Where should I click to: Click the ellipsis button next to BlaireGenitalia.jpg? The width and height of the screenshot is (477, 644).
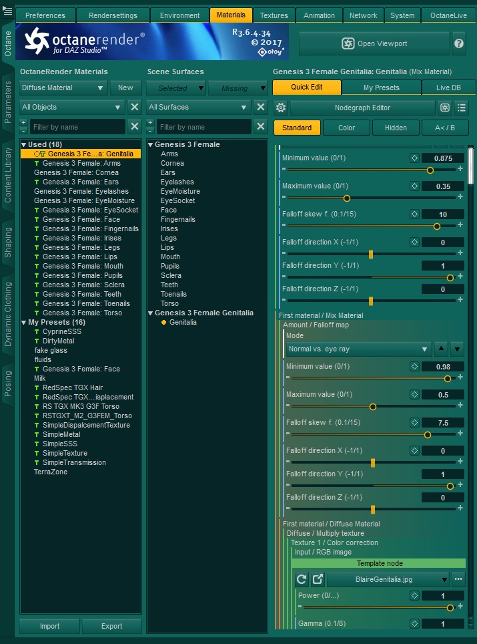tap(458, 579)
